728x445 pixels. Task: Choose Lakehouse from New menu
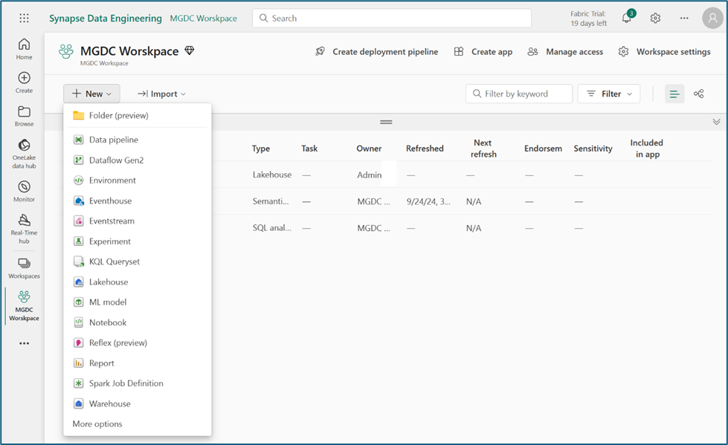pos(138,282)
